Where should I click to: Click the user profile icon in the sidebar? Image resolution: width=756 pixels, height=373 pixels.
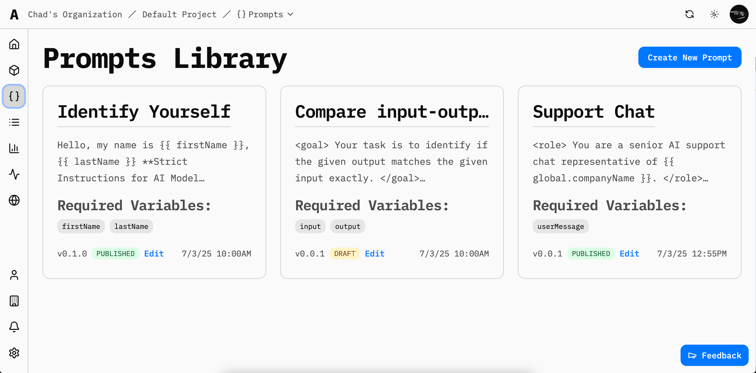click(x=14, y=275)
